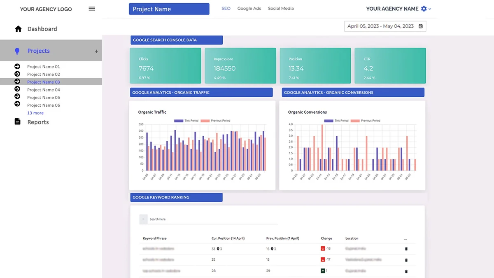This screenshot has height=278, width=494.
Task: Click the Clicks 7674 metric card
Action: (x=165, y=66)
